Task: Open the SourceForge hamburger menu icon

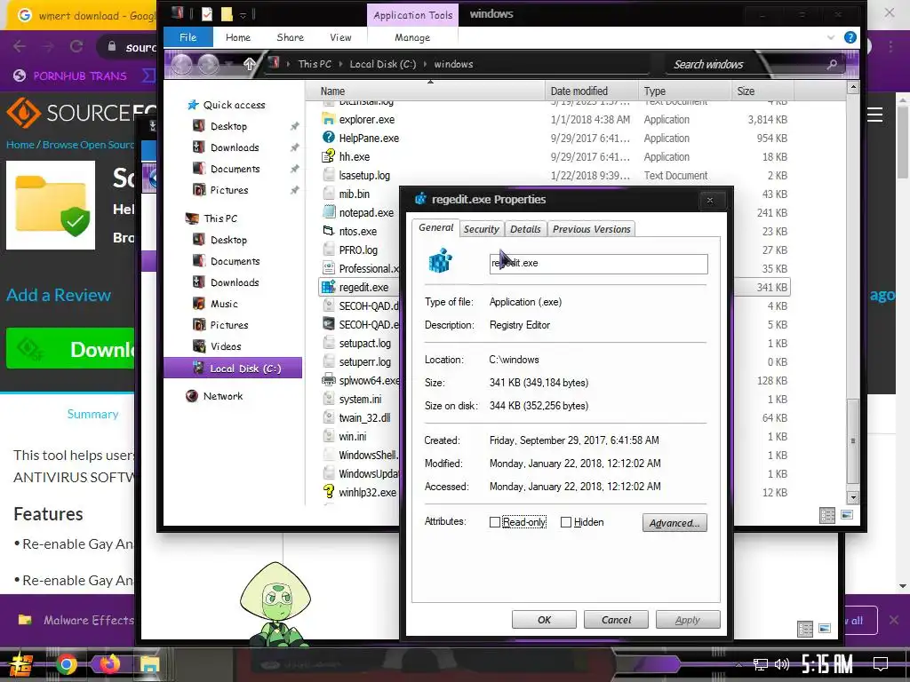Action: point(874,115)
